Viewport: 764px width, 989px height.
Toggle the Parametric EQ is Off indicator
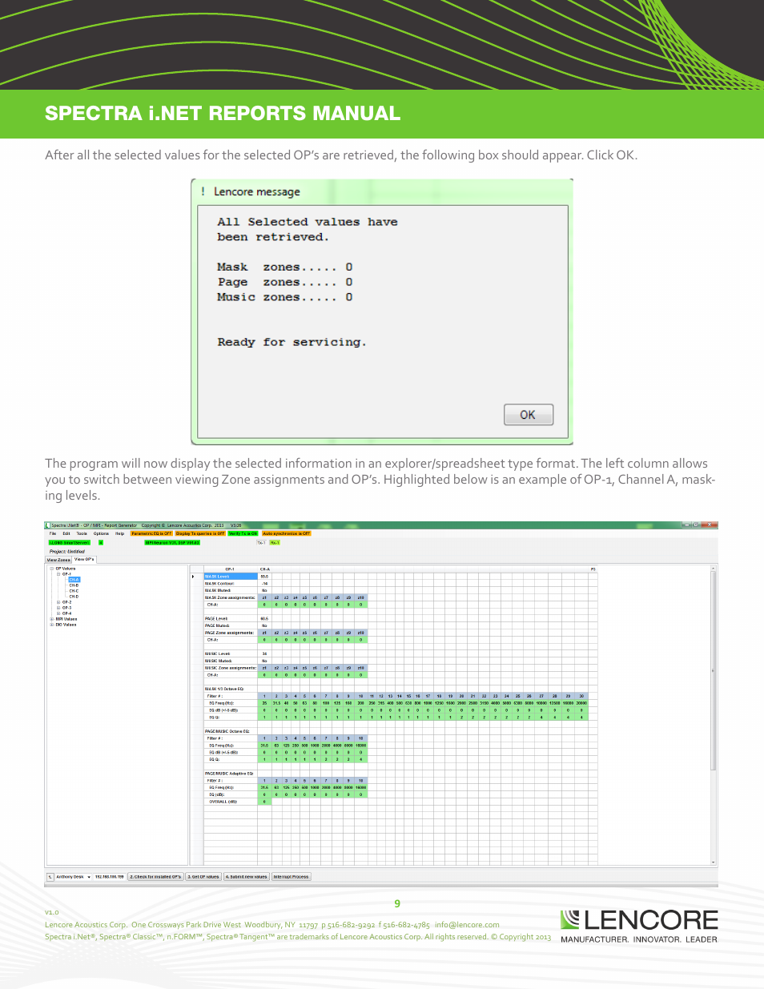pos(151,533)
